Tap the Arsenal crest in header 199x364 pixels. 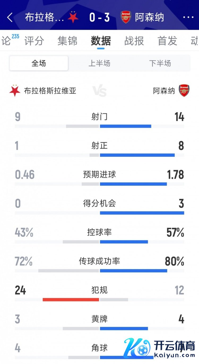tap(126, 17)
